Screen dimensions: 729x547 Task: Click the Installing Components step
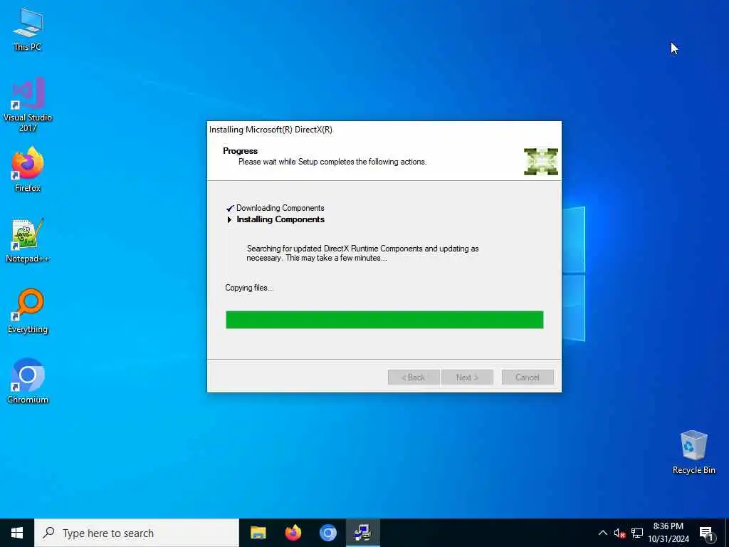[x=280, y=219]
